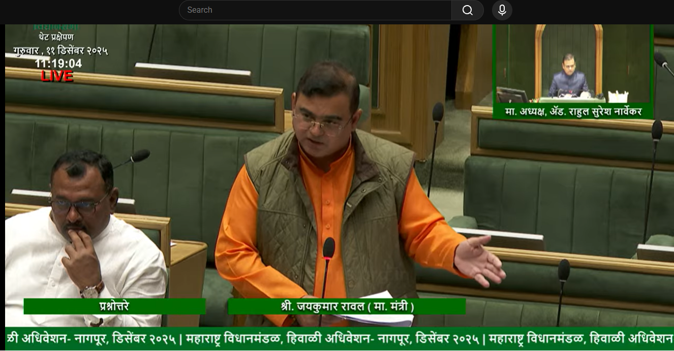Click the प्रश्नोत्तरे green label
Viewport: 674px width, 351px height.
(114, 306)
